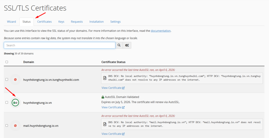Click the log document icon in mail error box

[x=105, y=124]
